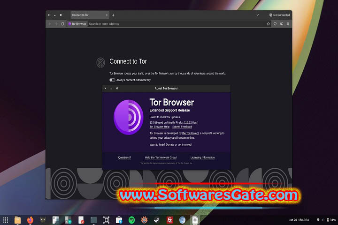Expand the list all tabs chevron
Screen dimensions: 338x225
pyautogui.click(x=258, y=15)
